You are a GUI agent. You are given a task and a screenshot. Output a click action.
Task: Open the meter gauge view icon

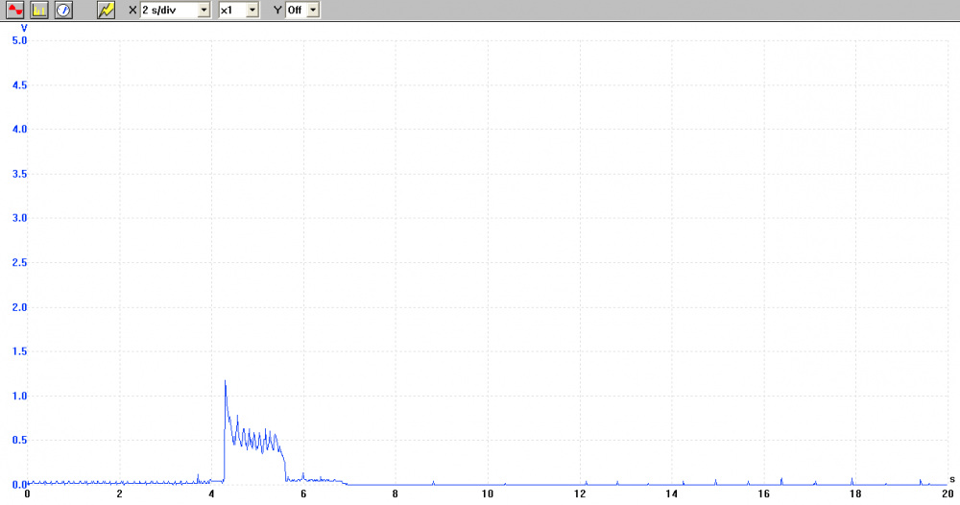click(x=63, y=10)
